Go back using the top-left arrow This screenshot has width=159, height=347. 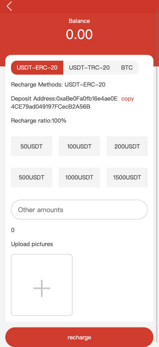tap(9, 6)
